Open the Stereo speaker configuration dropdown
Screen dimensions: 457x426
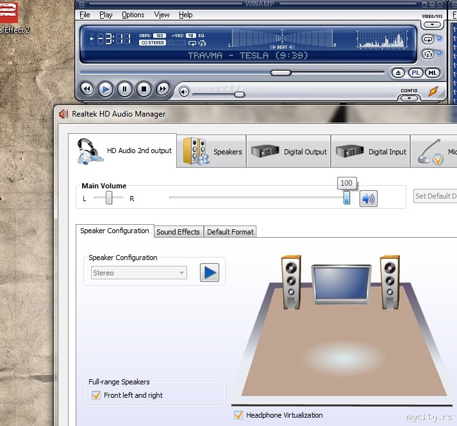(x=139, y=273)
